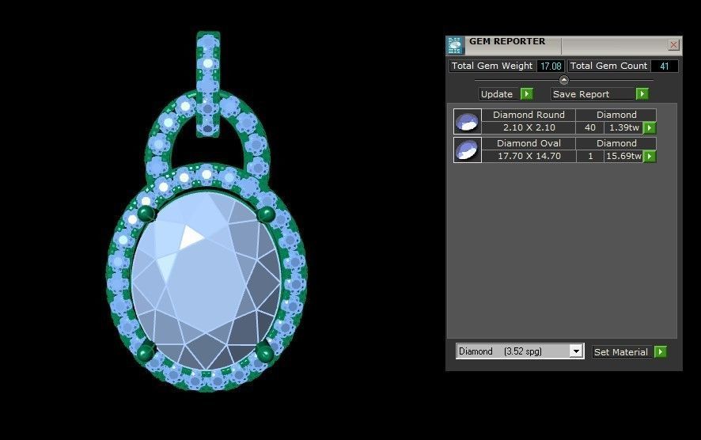Viewport: 701px width, 440px height.
Task: Click the Gem Reporter panel icon
Action: (x=455, y=46)
